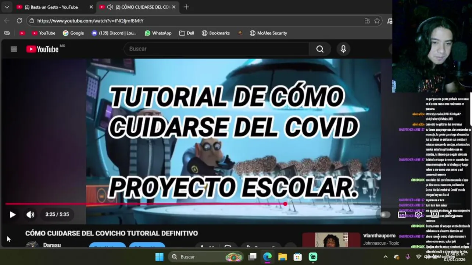472x265 pixels.
Task: Open the McAfee Security bookmark
Action: pos(268,33)
